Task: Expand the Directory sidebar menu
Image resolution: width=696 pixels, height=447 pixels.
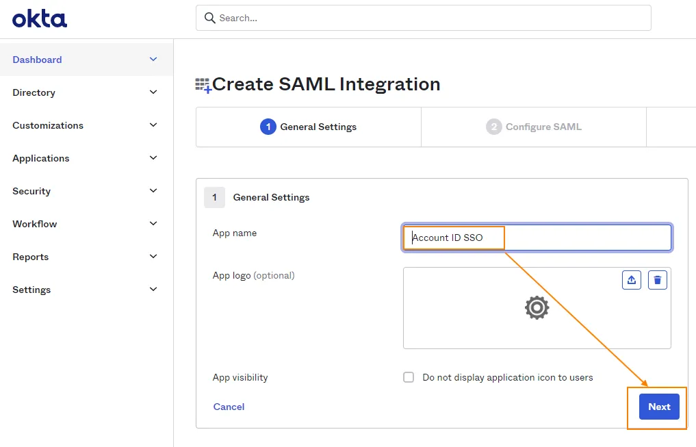Action: coord(86,92)
